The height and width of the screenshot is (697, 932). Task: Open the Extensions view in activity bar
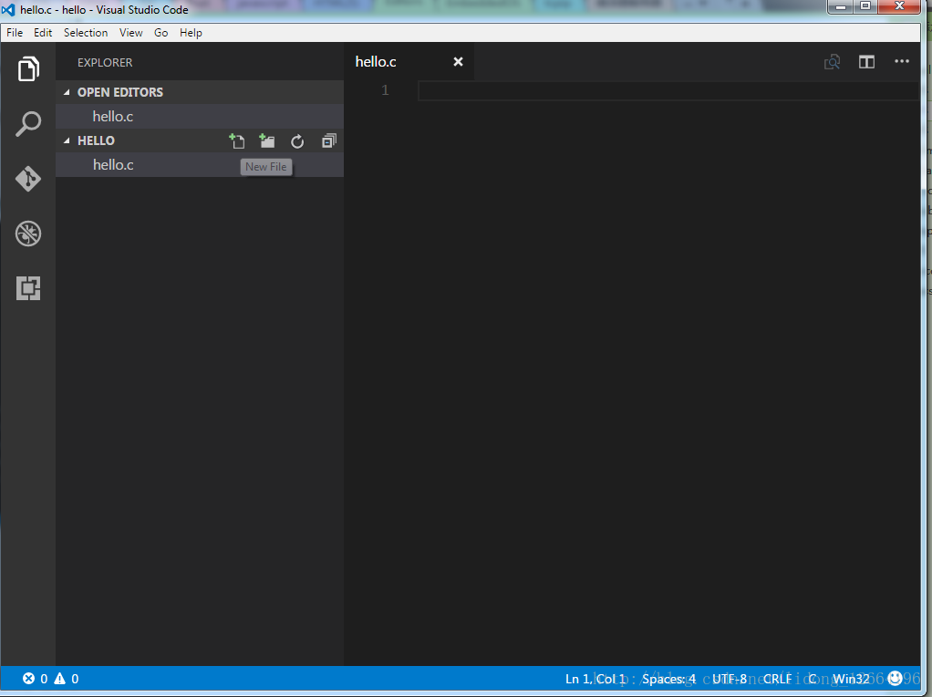28,288
